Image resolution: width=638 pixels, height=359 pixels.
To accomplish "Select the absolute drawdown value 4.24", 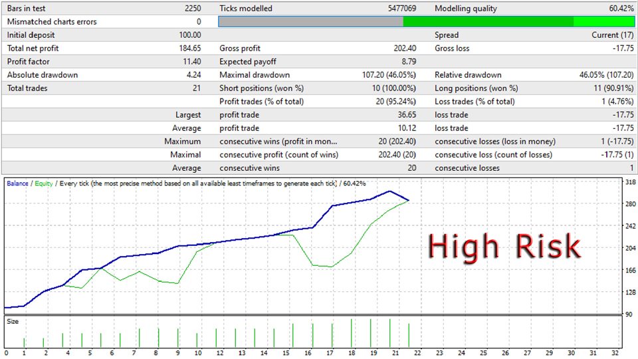I will (x=193, y=75).
